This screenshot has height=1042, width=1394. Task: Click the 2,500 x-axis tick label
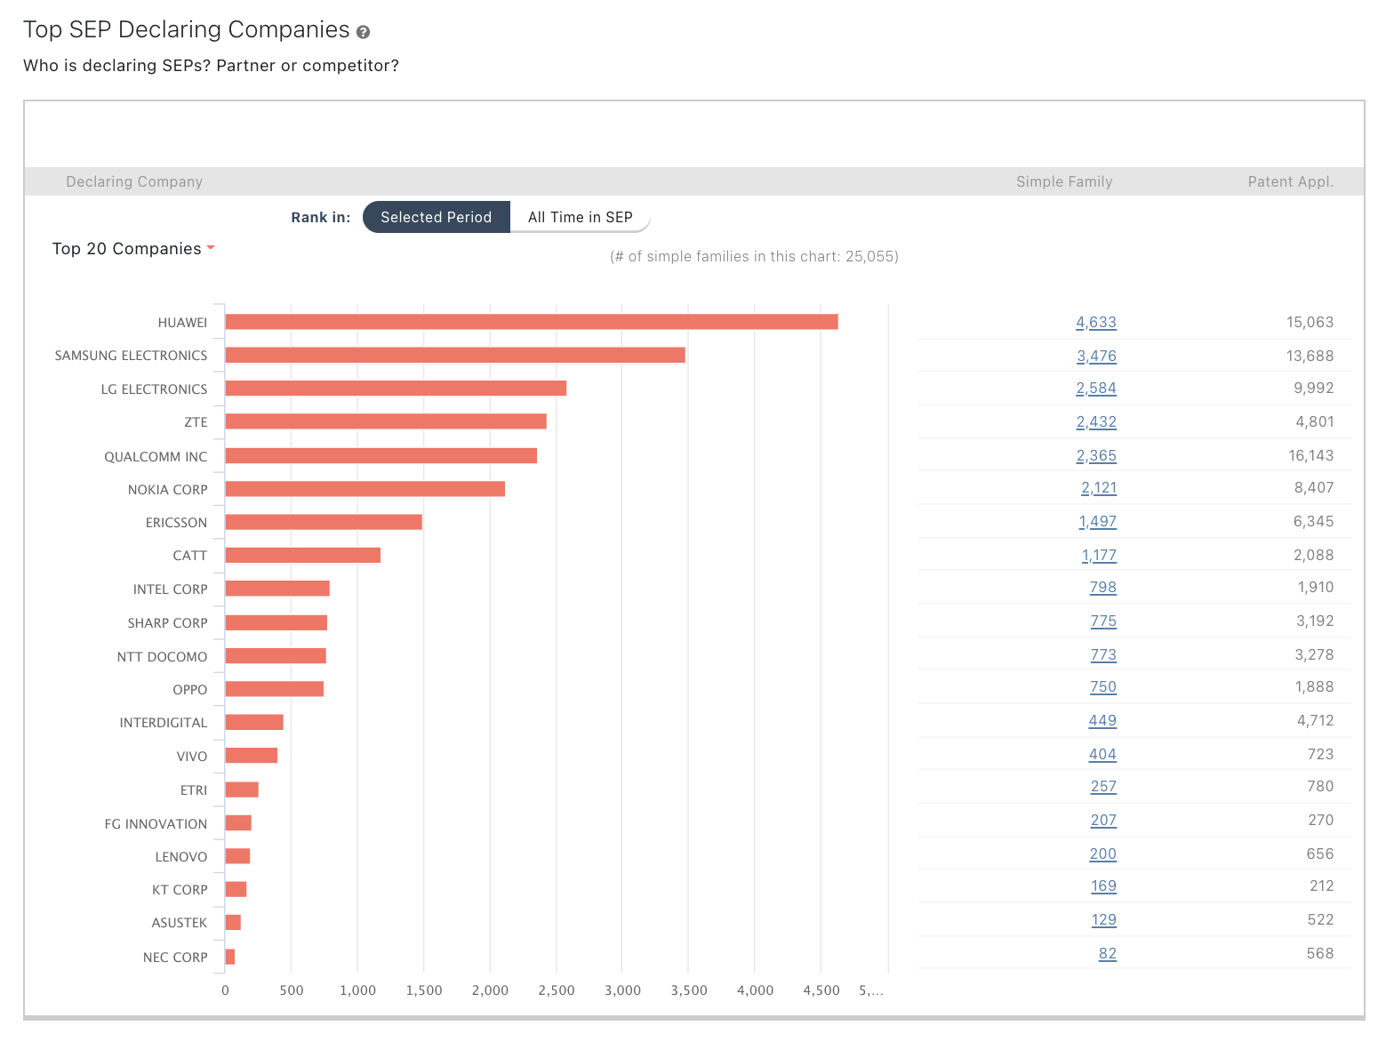[557, 990]
